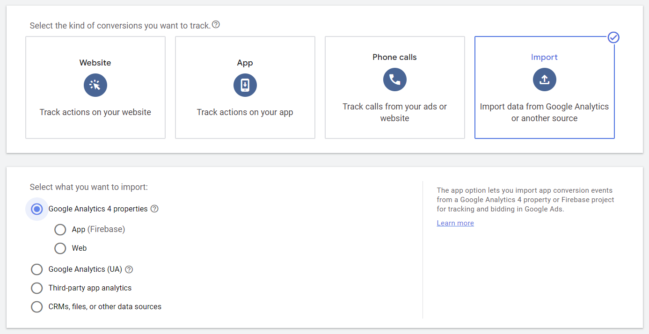Pick CRMs, files, or other data sources radio
Screen dimensions: 649x334
click(37, 307)
